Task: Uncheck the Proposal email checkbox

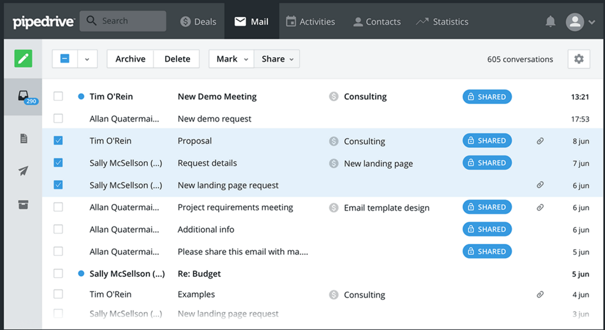Action: coord(58,141)
